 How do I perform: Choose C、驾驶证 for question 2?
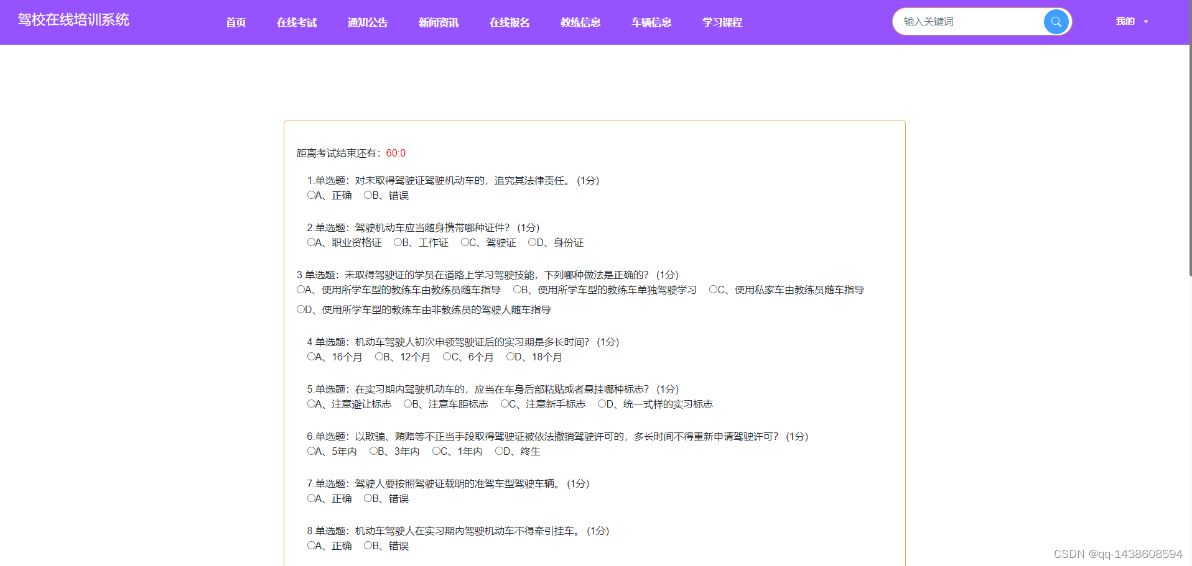(465, 242)
